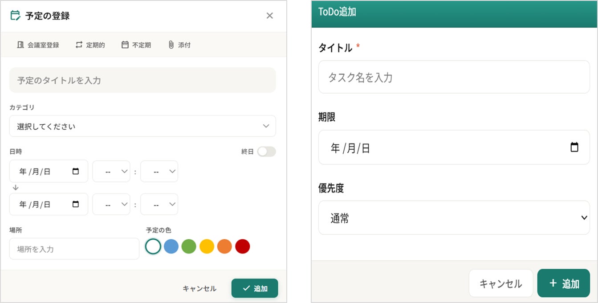Enable the 終日 all-day toggle
Image resolution: width=598 pixels, height=303 pixels.
point(266,152)
